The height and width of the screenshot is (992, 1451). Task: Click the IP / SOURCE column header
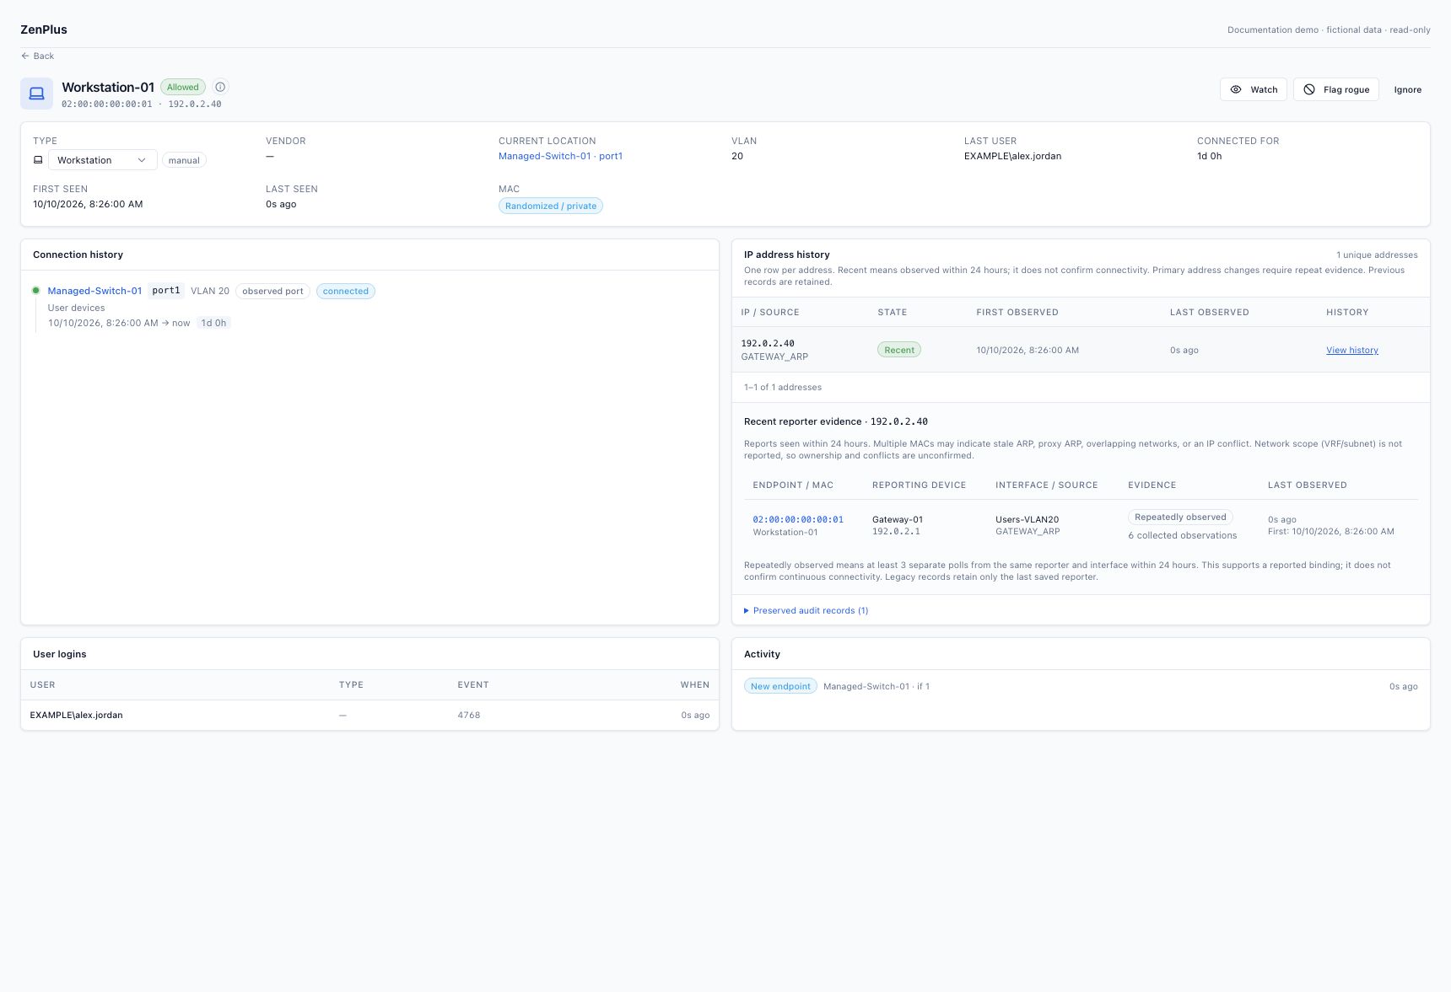pos(770,312)
